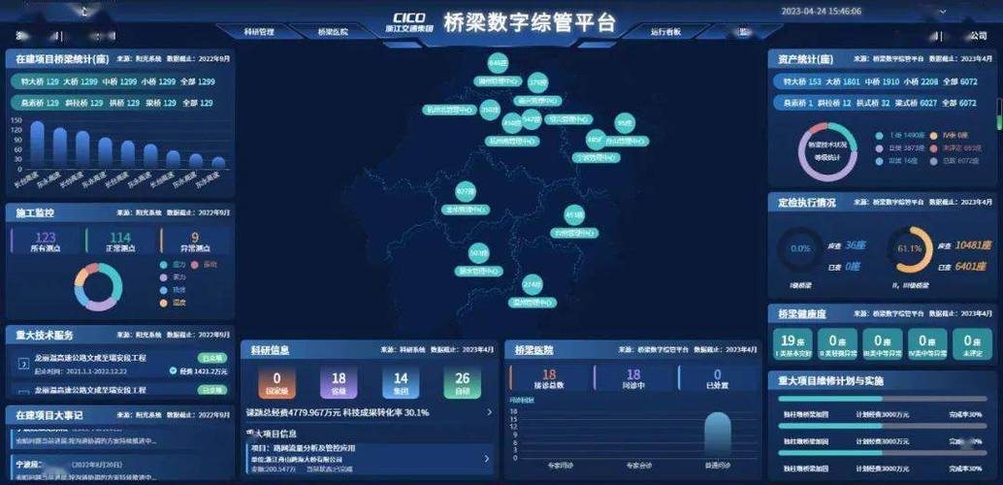Open the 自研 26 research card
The height and width of the screenshot is (485, 1003).
click(x=463, y=382)
